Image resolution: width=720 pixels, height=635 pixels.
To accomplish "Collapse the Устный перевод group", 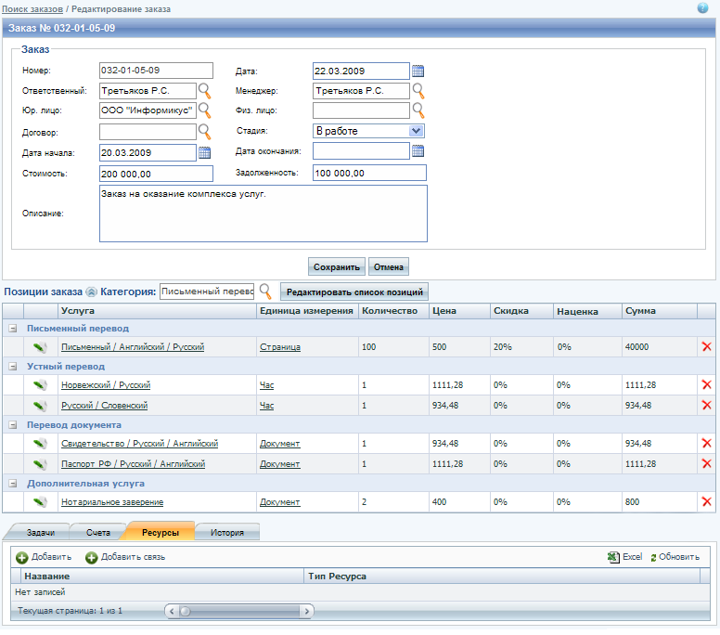I will [13, 367].
